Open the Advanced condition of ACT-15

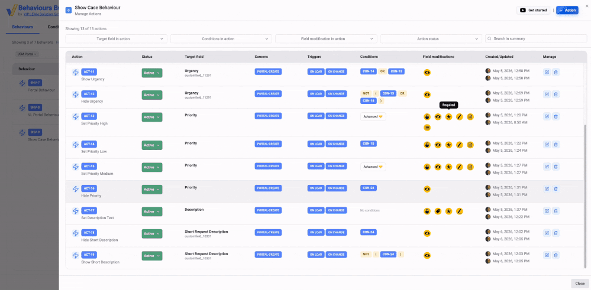coord(373,167)
